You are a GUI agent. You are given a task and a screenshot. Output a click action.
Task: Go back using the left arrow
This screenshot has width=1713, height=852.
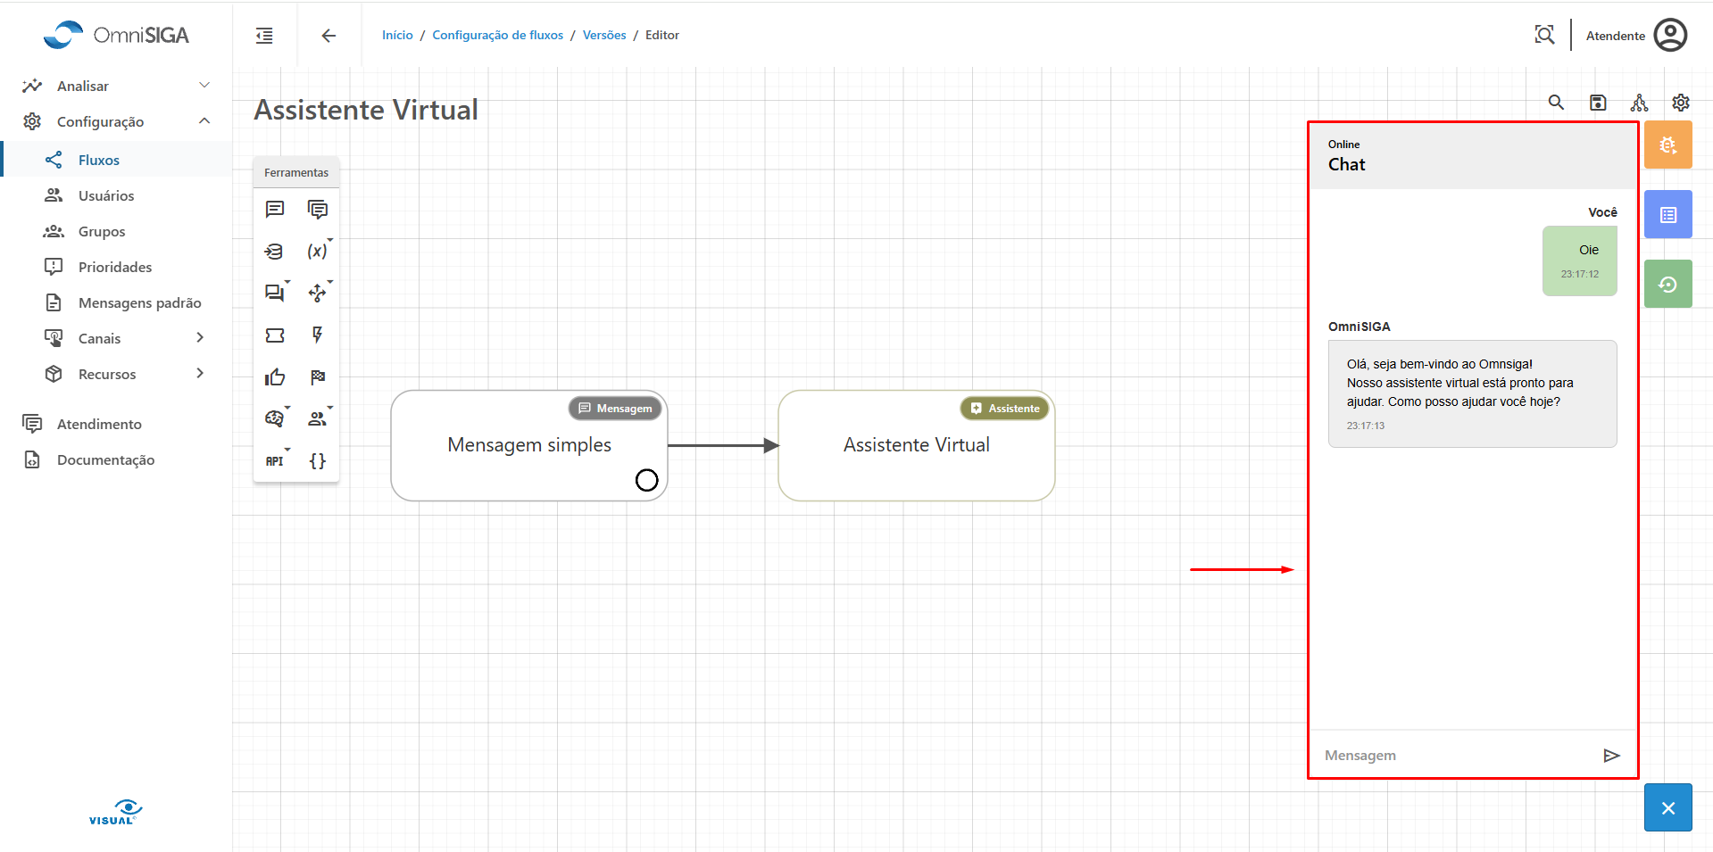coord(328,36)
